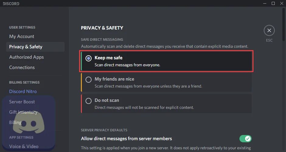Select the Keep me safe radio button
This screenshot has width=286, height=152.
(89, 58)
